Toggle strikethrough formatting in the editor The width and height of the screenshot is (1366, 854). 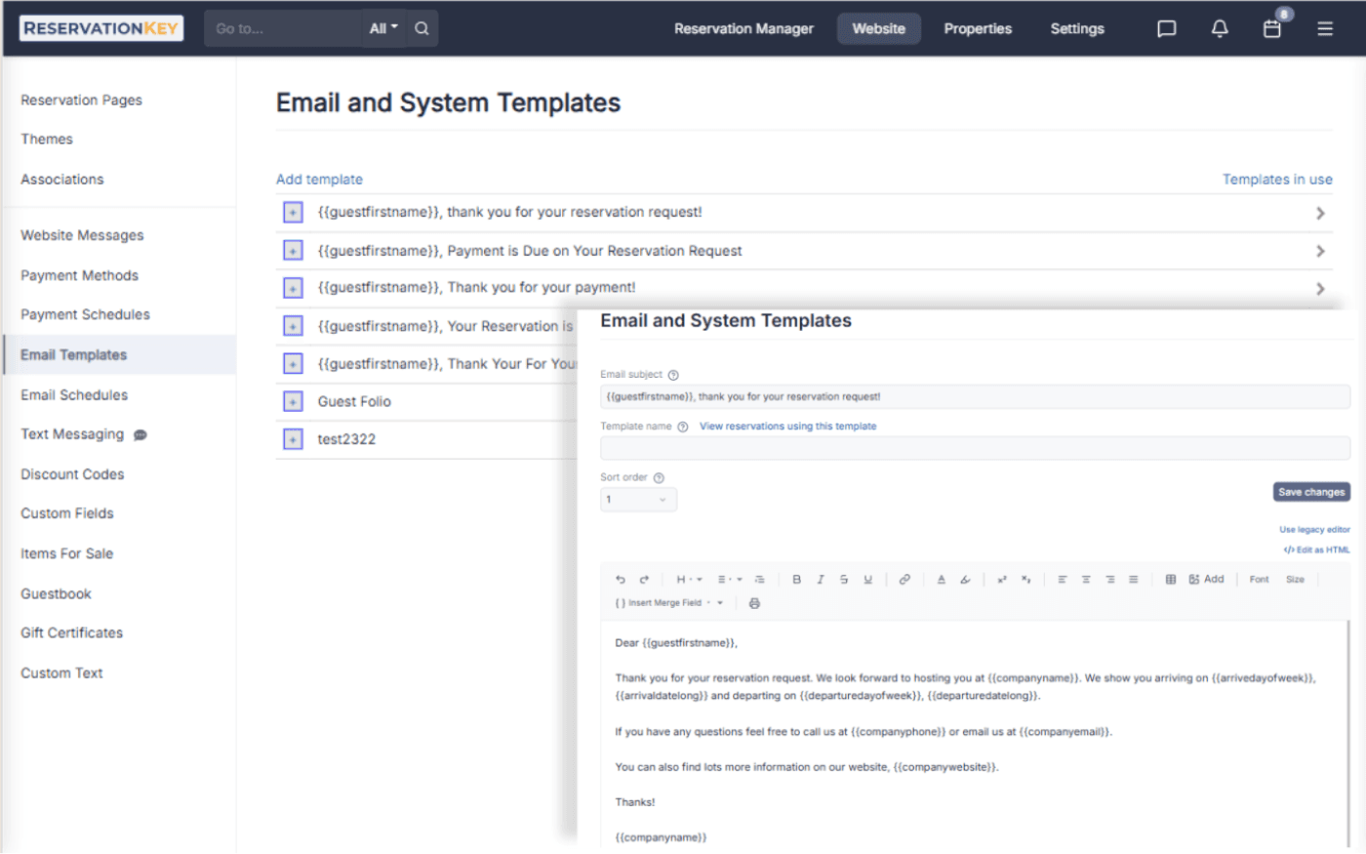pos(844,579)
